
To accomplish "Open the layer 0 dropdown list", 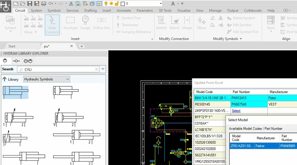I will [160, 4].
